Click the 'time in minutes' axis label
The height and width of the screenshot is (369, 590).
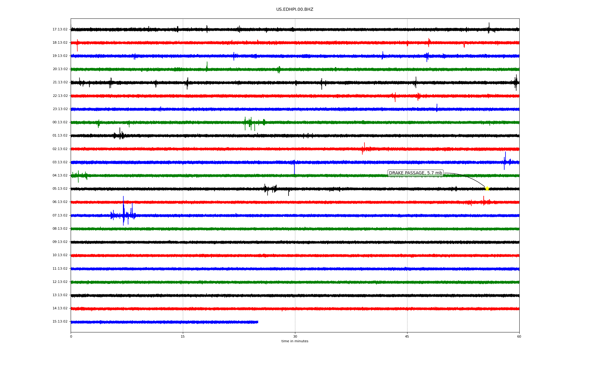pos(295,341)
